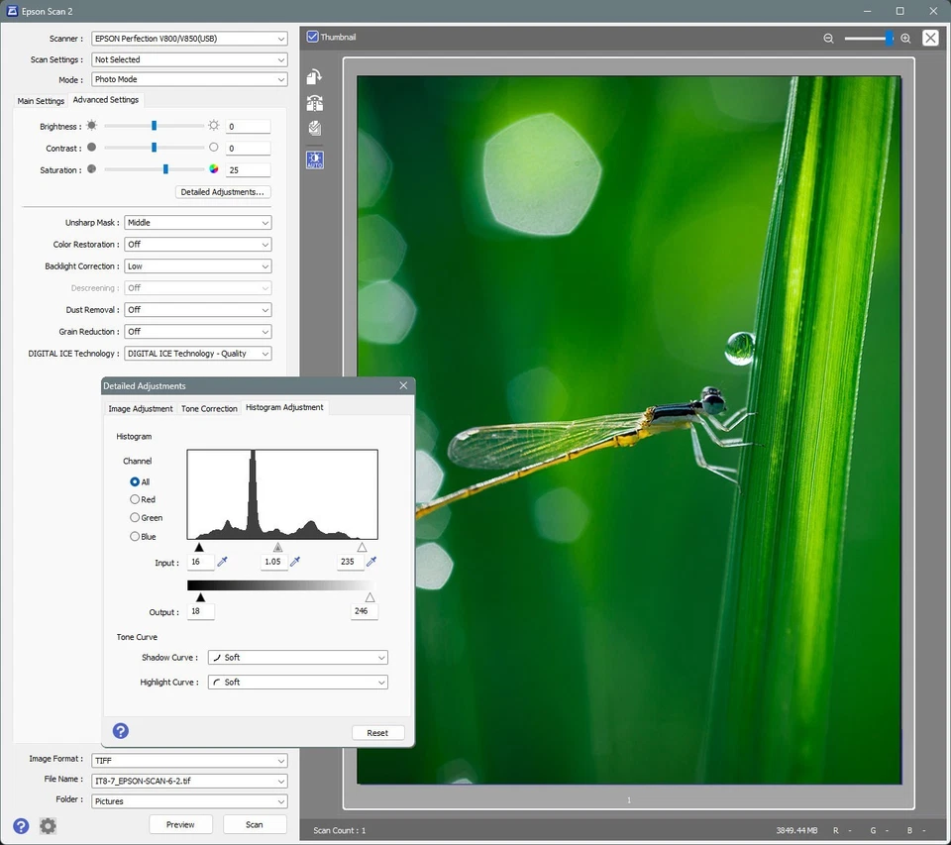The image size is (951, 845).
Task: Click the Saturation slider handle
Action: coord(165,169)
